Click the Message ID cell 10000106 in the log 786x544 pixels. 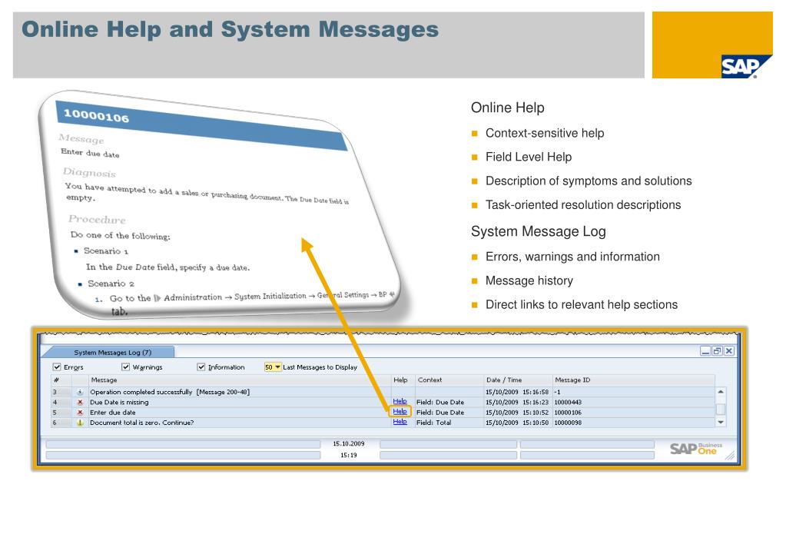[568, 413]
